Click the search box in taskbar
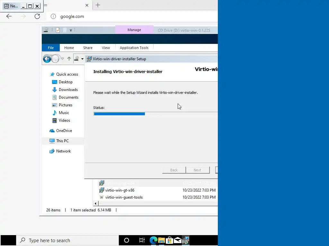The height and width of the screenshot is (246, 329). point(67,240)
